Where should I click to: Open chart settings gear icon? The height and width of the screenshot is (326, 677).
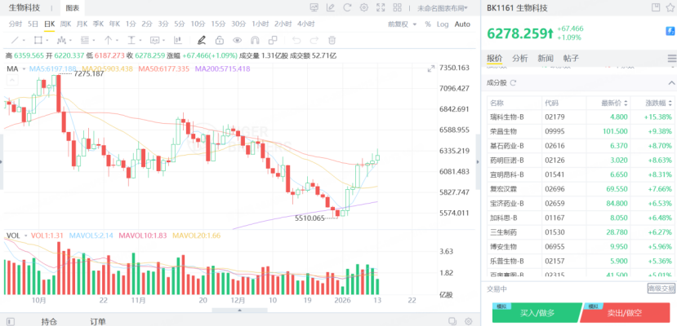point(364,7)
